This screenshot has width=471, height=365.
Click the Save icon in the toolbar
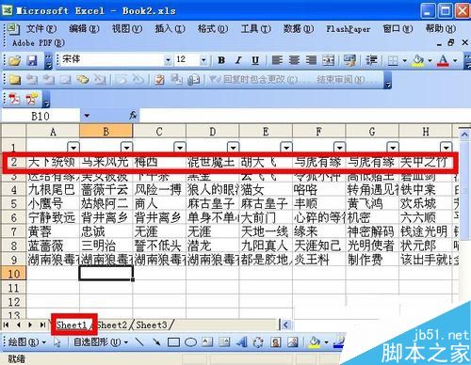click(32, 60)
